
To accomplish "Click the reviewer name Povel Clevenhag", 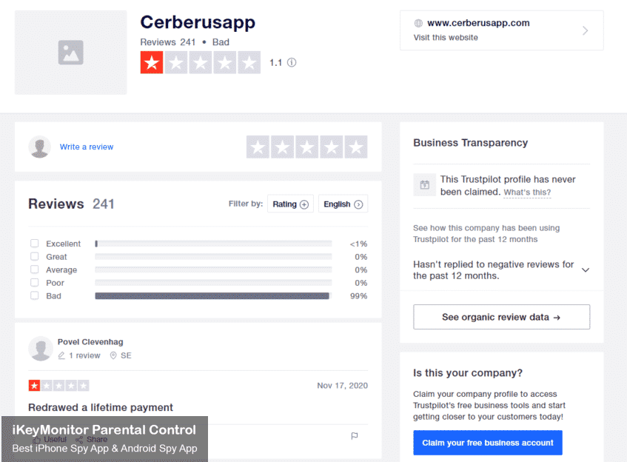I will click(92, 342).
